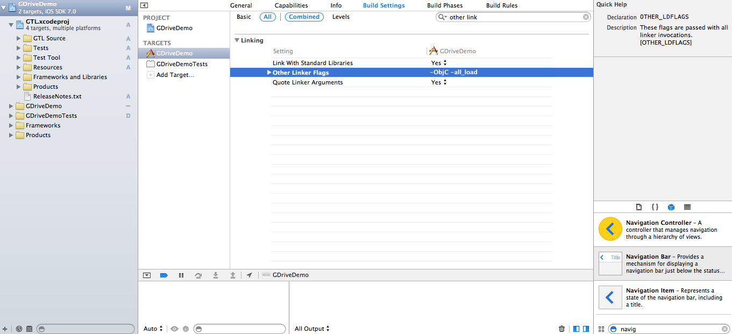Expand Other Linker Flags row
The height and width of the screenshot is (334, 732).
(269, 73)
